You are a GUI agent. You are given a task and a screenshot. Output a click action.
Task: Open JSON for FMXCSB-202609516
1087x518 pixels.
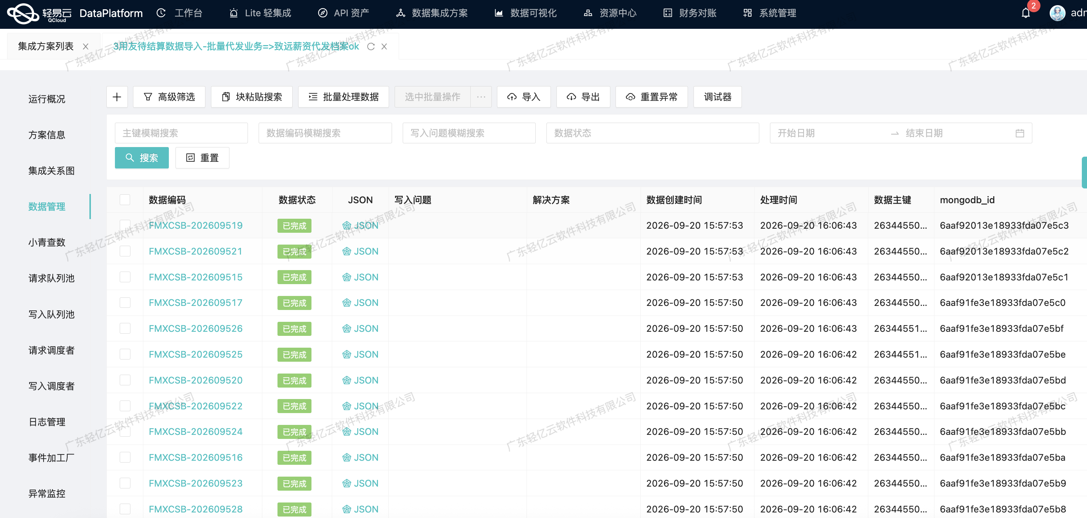click(360, 457)
